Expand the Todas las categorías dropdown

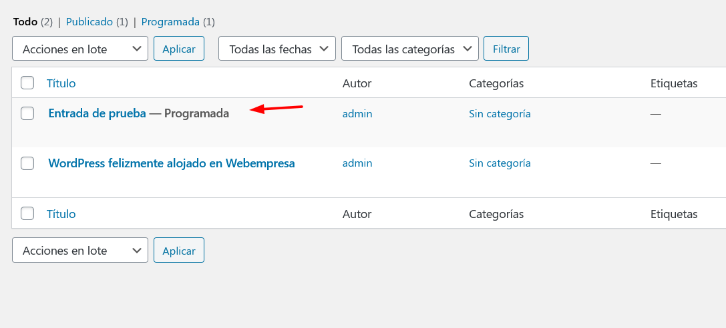click(410, 49)
